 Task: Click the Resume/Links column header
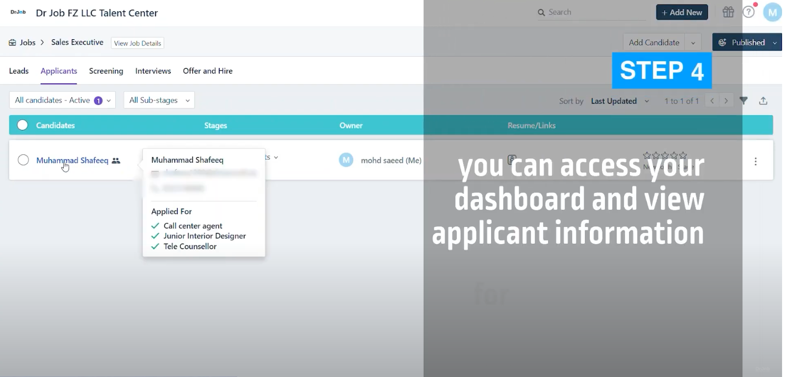click(x=531, y=126)
